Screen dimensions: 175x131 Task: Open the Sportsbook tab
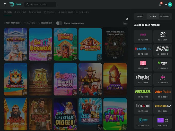tap(35, 12)
